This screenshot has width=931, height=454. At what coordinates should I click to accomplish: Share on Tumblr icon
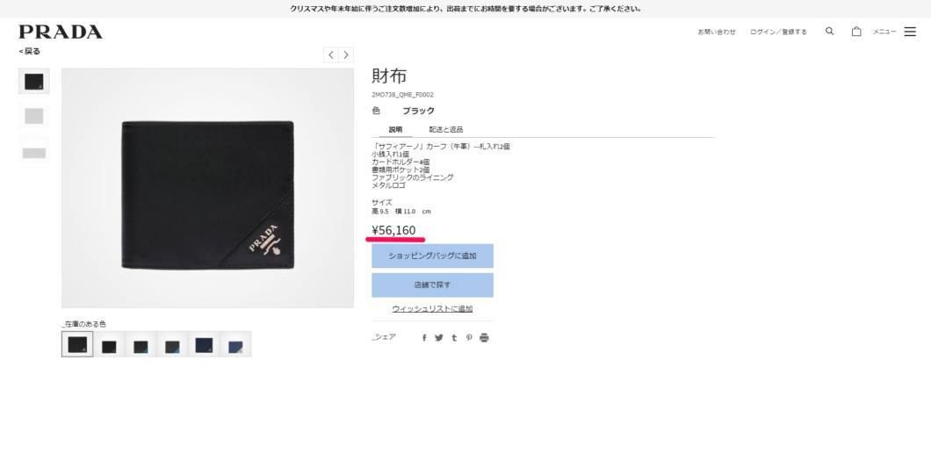coord(454,338)
